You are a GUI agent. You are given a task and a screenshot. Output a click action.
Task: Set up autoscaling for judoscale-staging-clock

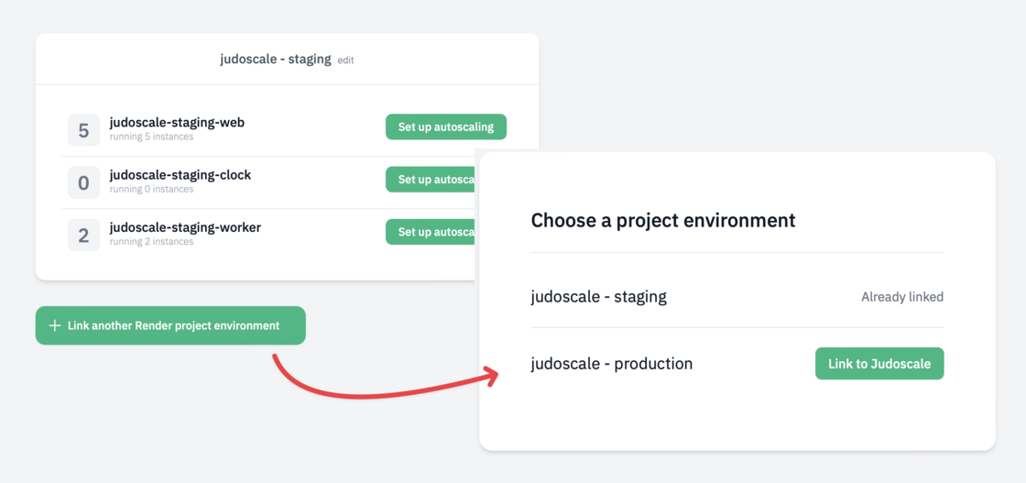click(431, 180)
